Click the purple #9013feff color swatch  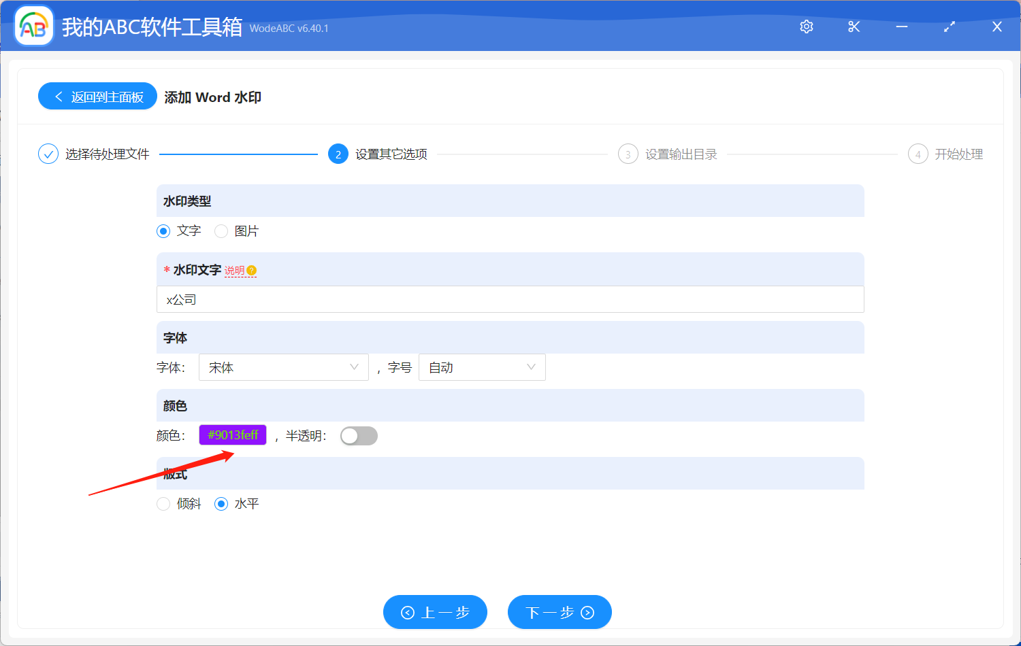[x=232, y=435]
